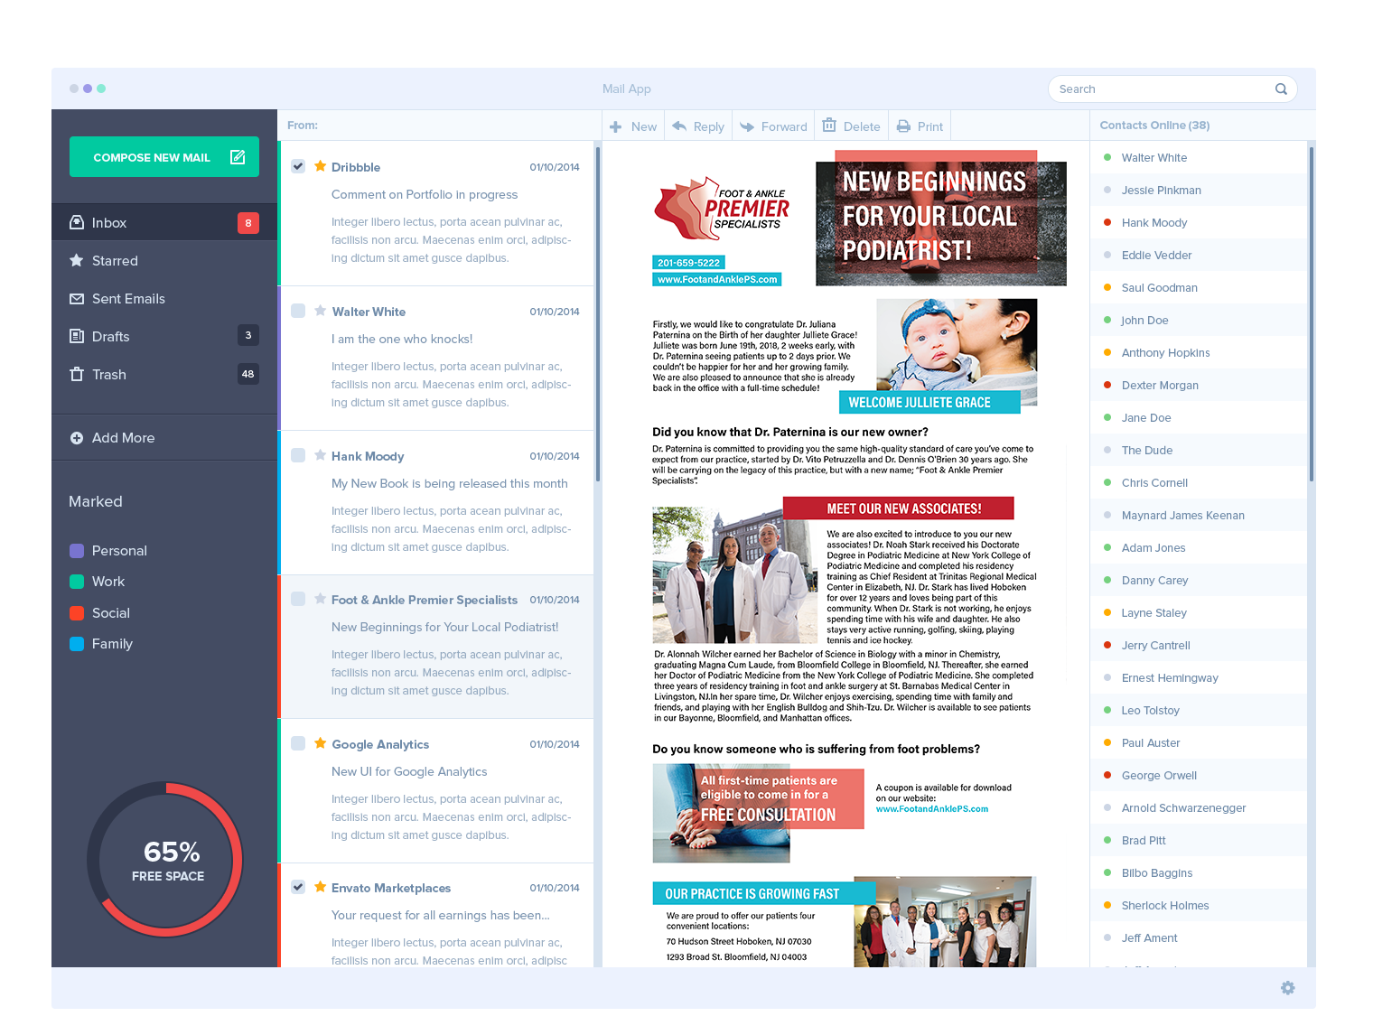
Task: Click the Print toolbar button
Action: (x=920, y=126)
